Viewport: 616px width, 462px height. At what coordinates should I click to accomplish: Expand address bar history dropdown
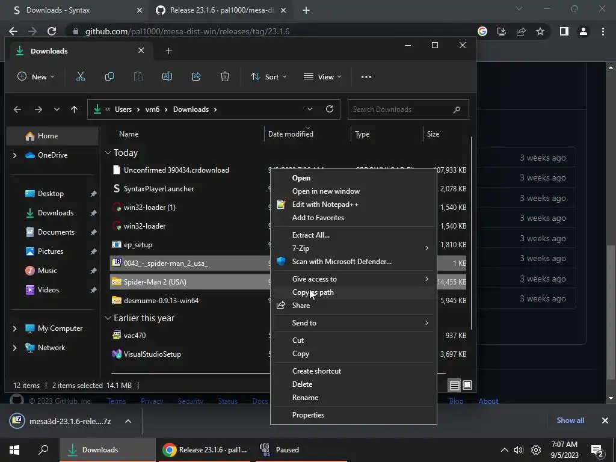point(310,109)
